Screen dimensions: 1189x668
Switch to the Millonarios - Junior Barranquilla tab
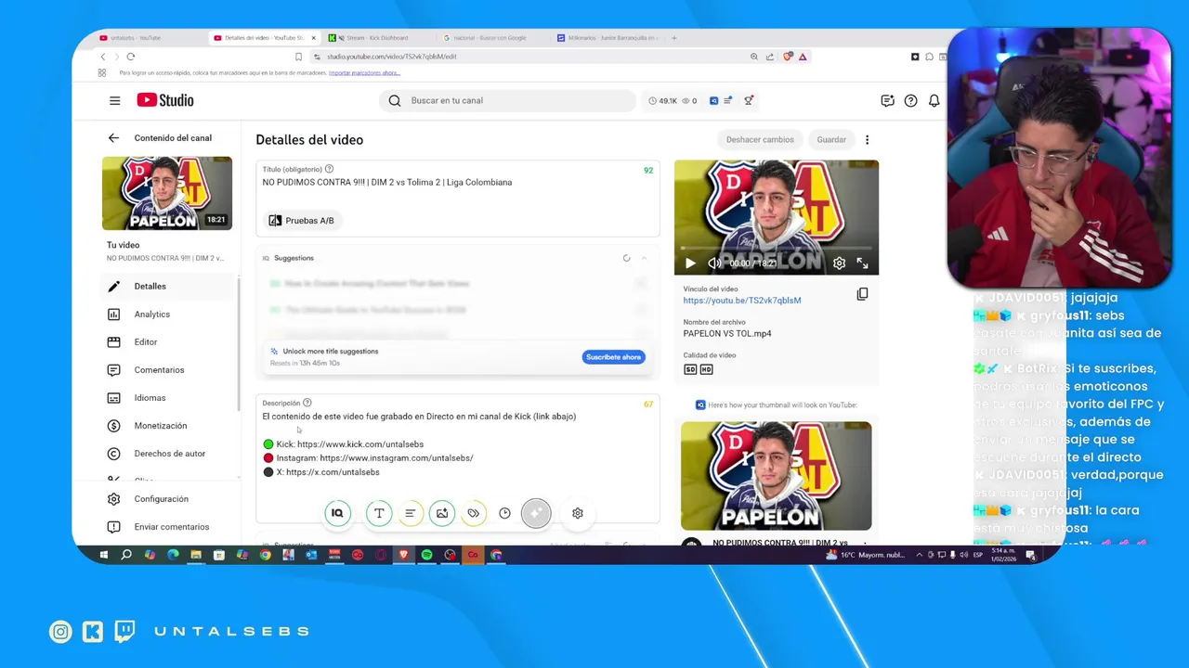coord(608,38)
